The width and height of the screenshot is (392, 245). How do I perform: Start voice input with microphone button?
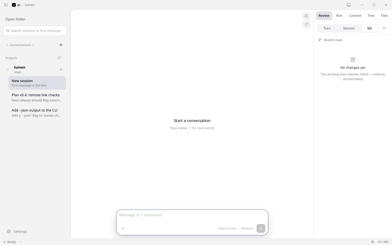261,228
